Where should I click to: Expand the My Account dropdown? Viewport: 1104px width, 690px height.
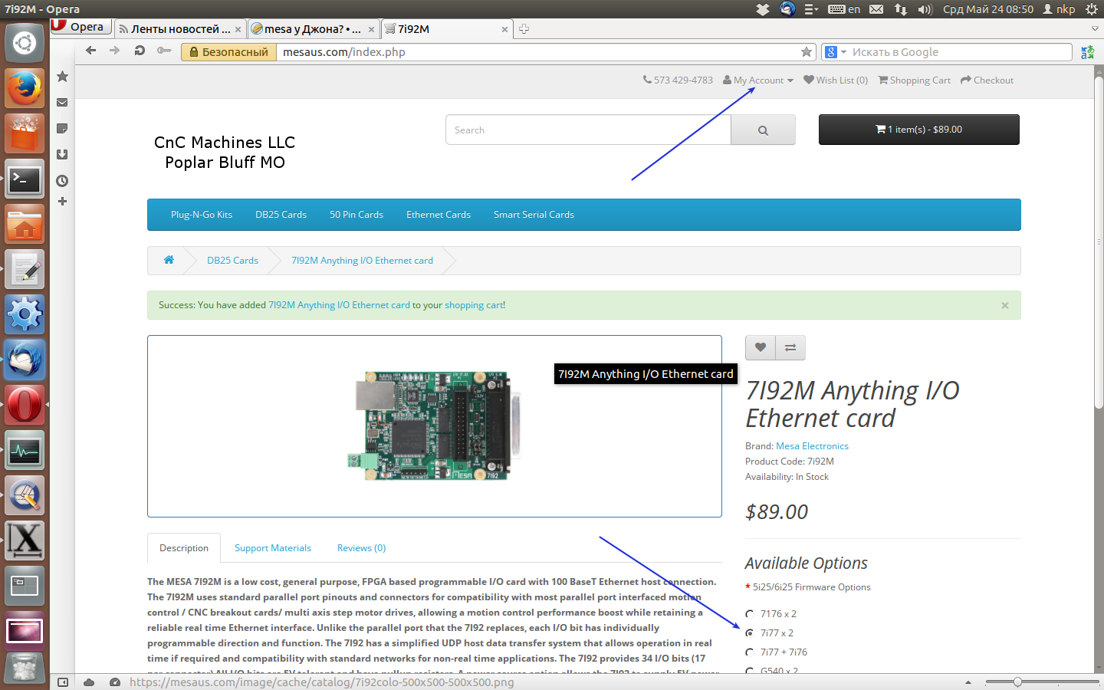click(758, 80)
